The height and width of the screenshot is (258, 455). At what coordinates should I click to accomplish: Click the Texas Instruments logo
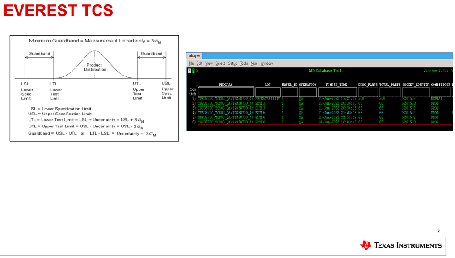(400, 245)
